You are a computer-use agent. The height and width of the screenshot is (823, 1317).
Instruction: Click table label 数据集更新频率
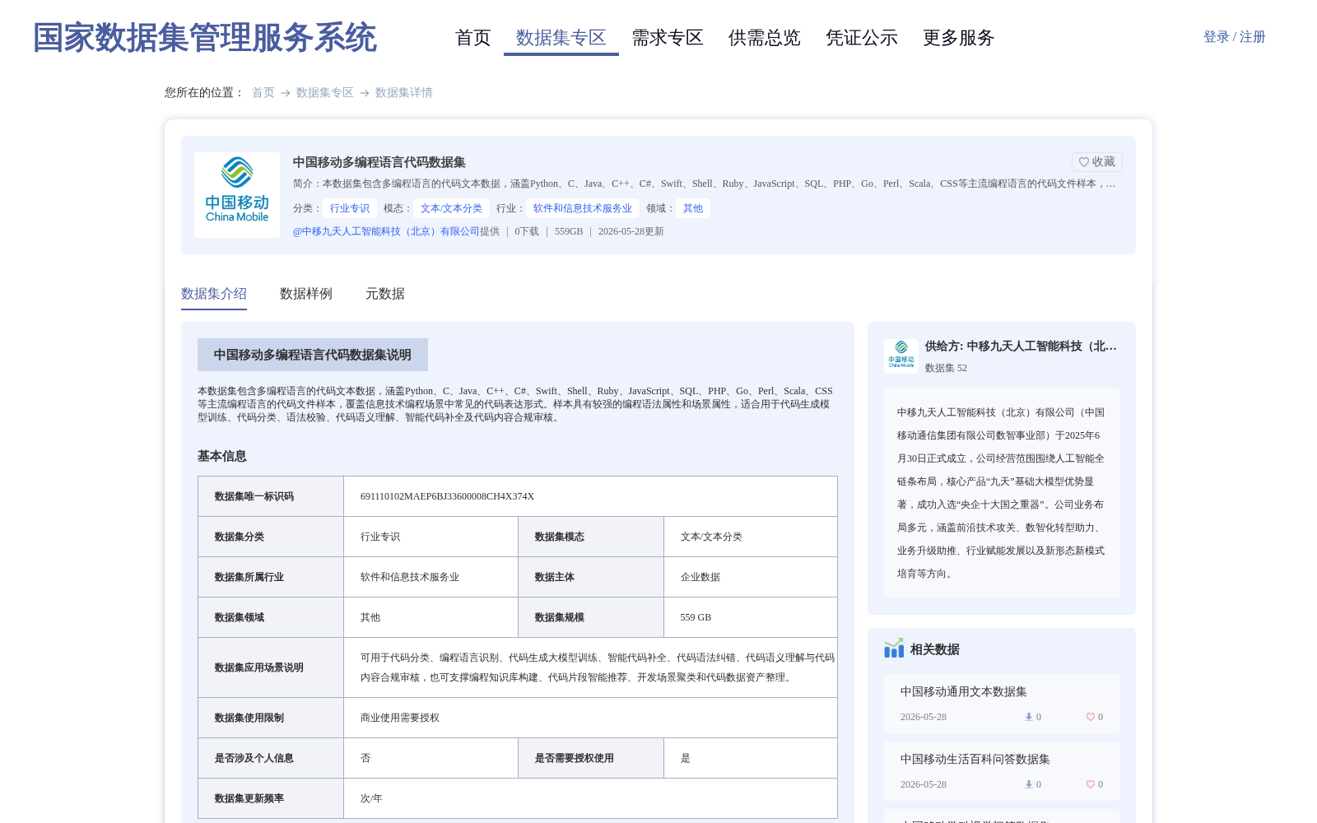(x=249, y=798)
